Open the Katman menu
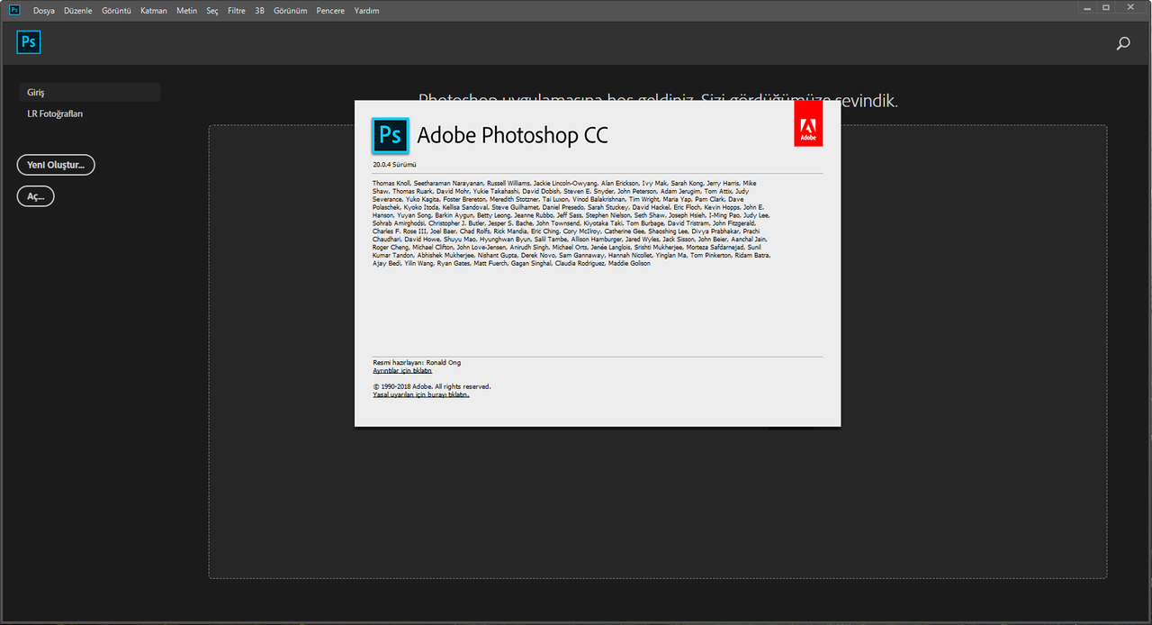The image size is (1152, 625). (154, 11)
